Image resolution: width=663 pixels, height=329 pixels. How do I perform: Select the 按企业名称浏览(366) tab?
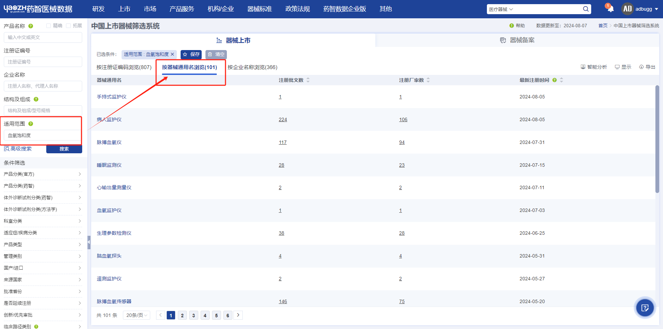pos(252,67)
